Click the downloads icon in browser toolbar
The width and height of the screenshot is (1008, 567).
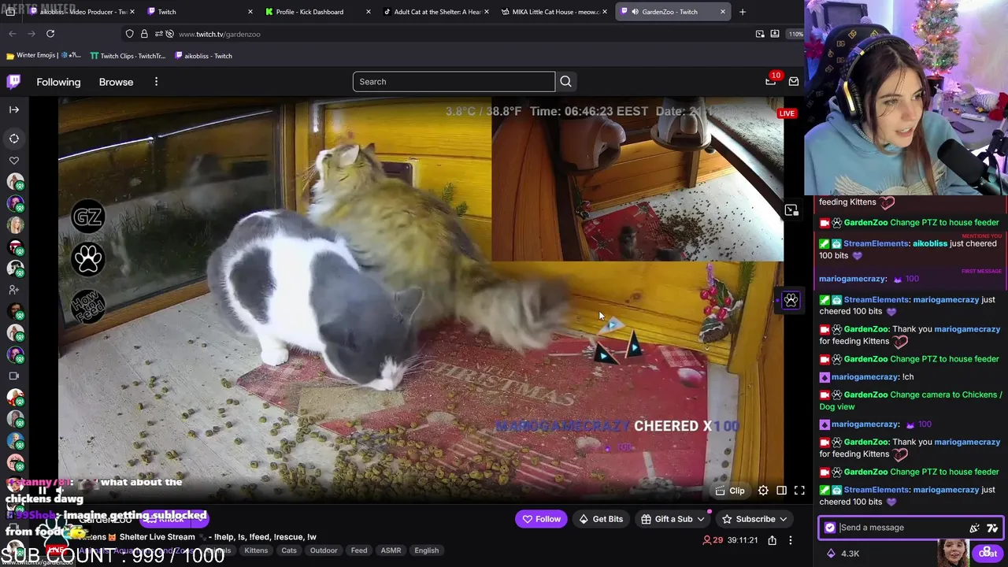pos(775,34)
